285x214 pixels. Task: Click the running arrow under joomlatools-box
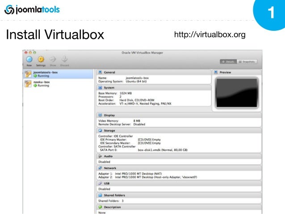point(35,76)
